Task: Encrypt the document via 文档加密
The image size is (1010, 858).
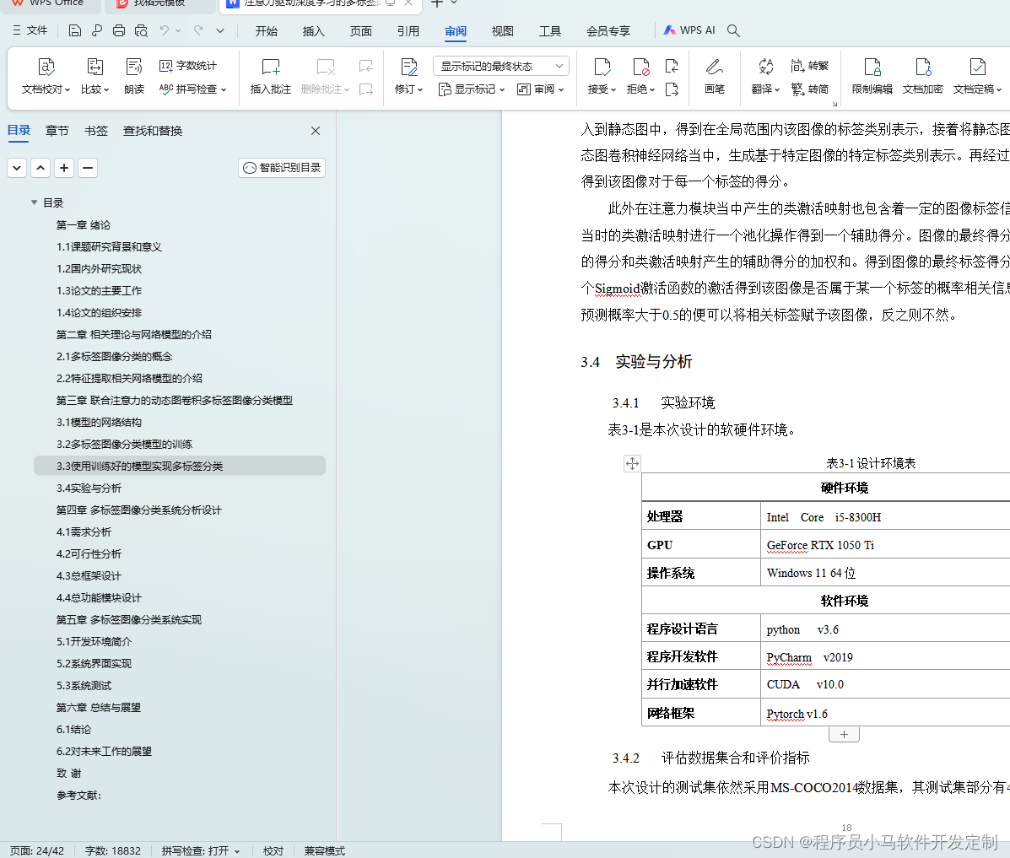Action: coord(922,75)
